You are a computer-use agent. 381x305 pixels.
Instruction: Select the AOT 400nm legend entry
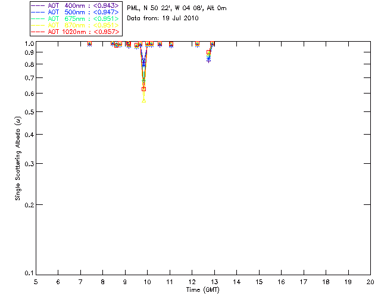pyautogui.click(x=75, y=5)
